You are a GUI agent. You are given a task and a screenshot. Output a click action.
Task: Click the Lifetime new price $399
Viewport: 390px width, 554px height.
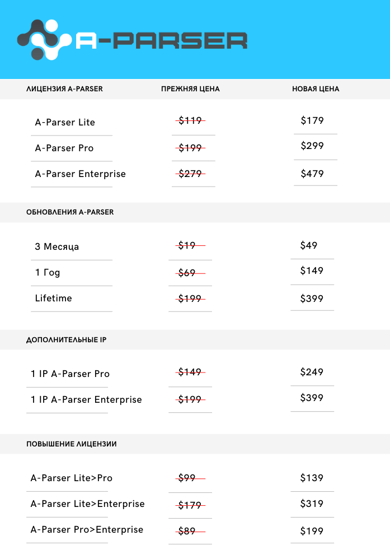pyautogui.click(x=312, y=299)
